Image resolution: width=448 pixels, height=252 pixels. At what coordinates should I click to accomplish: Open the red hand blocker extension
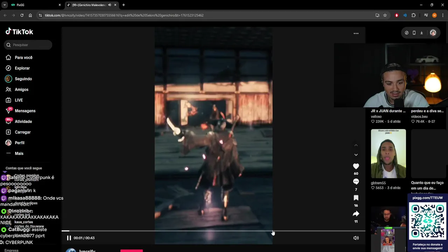[397, 15]
